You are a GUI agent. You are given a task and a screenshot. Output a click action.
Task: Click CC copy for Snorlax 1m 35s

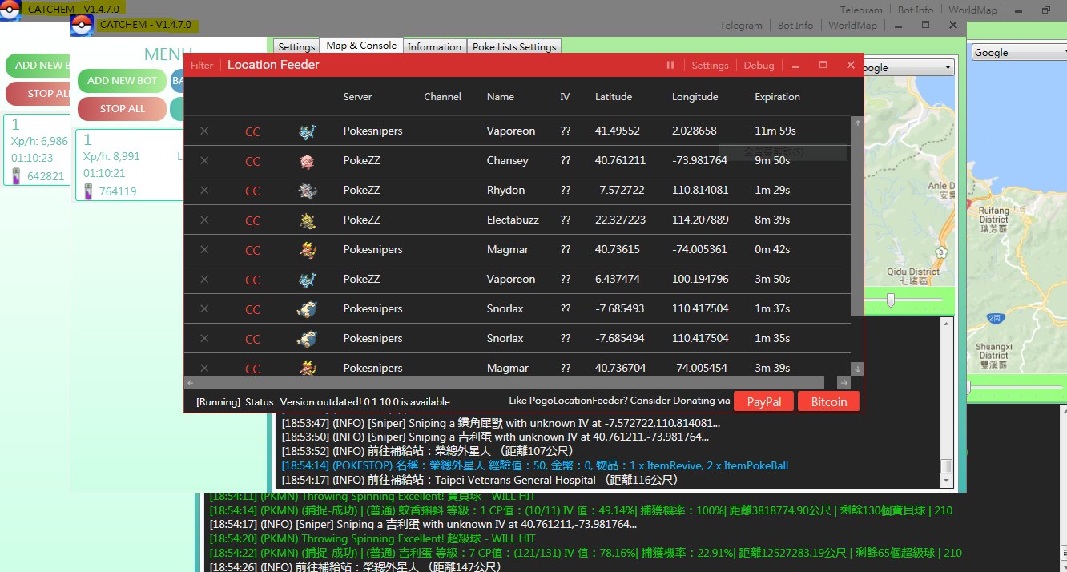point(252,339)
